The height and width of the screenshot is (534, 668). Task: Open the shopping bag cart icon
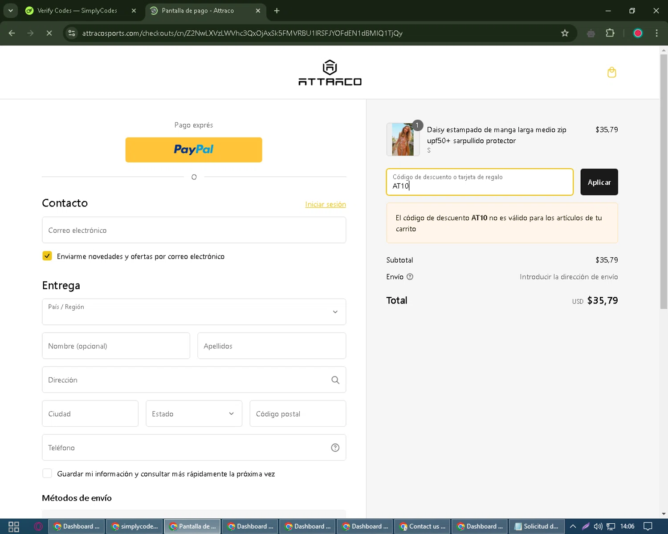point(612,73)
